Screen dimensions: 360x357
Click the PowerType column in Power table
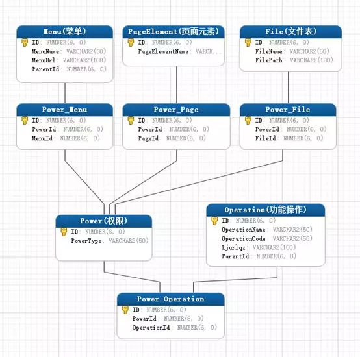tap(110, 241)
